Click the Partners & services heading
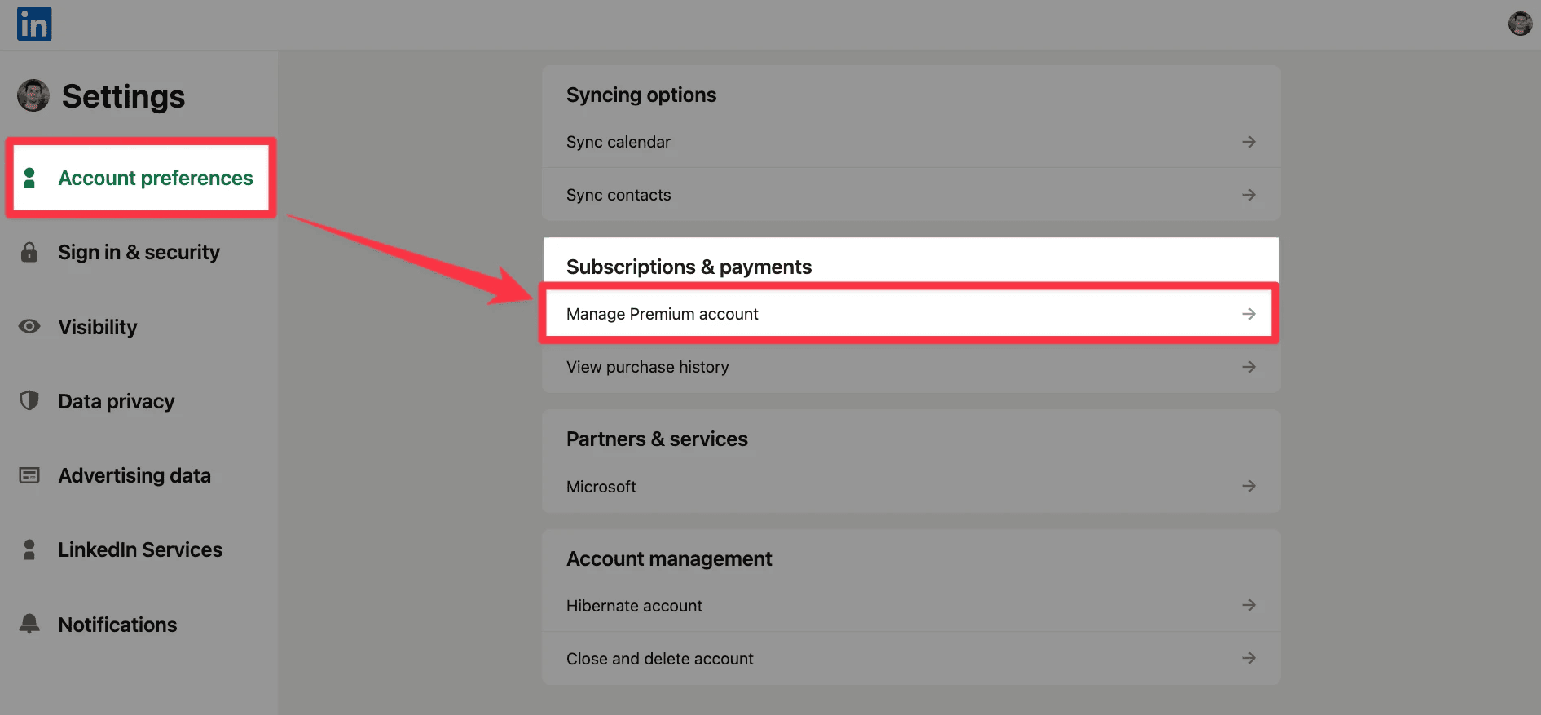 [657, 439]
